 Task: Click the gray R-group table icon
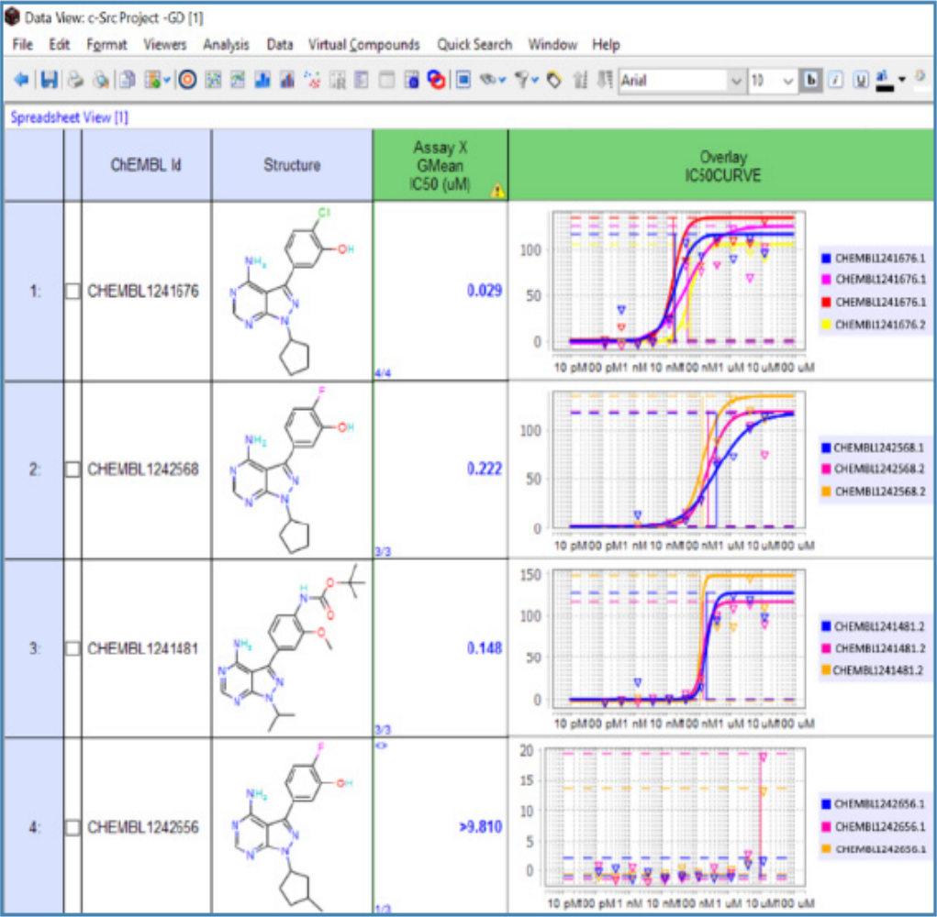click(x=337, y=80)
